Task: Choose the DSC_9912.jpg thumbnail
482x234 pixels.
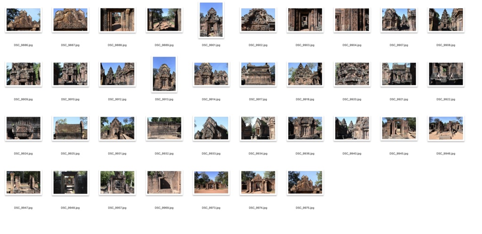Action: tap(117, 74)
